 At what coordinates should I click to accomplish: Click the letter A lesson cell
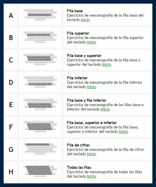11,15
